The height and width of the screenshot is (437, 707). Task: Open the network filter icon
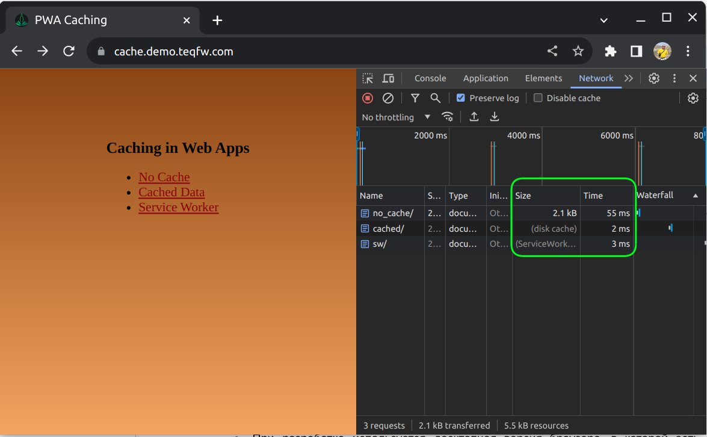coord(415,98)
